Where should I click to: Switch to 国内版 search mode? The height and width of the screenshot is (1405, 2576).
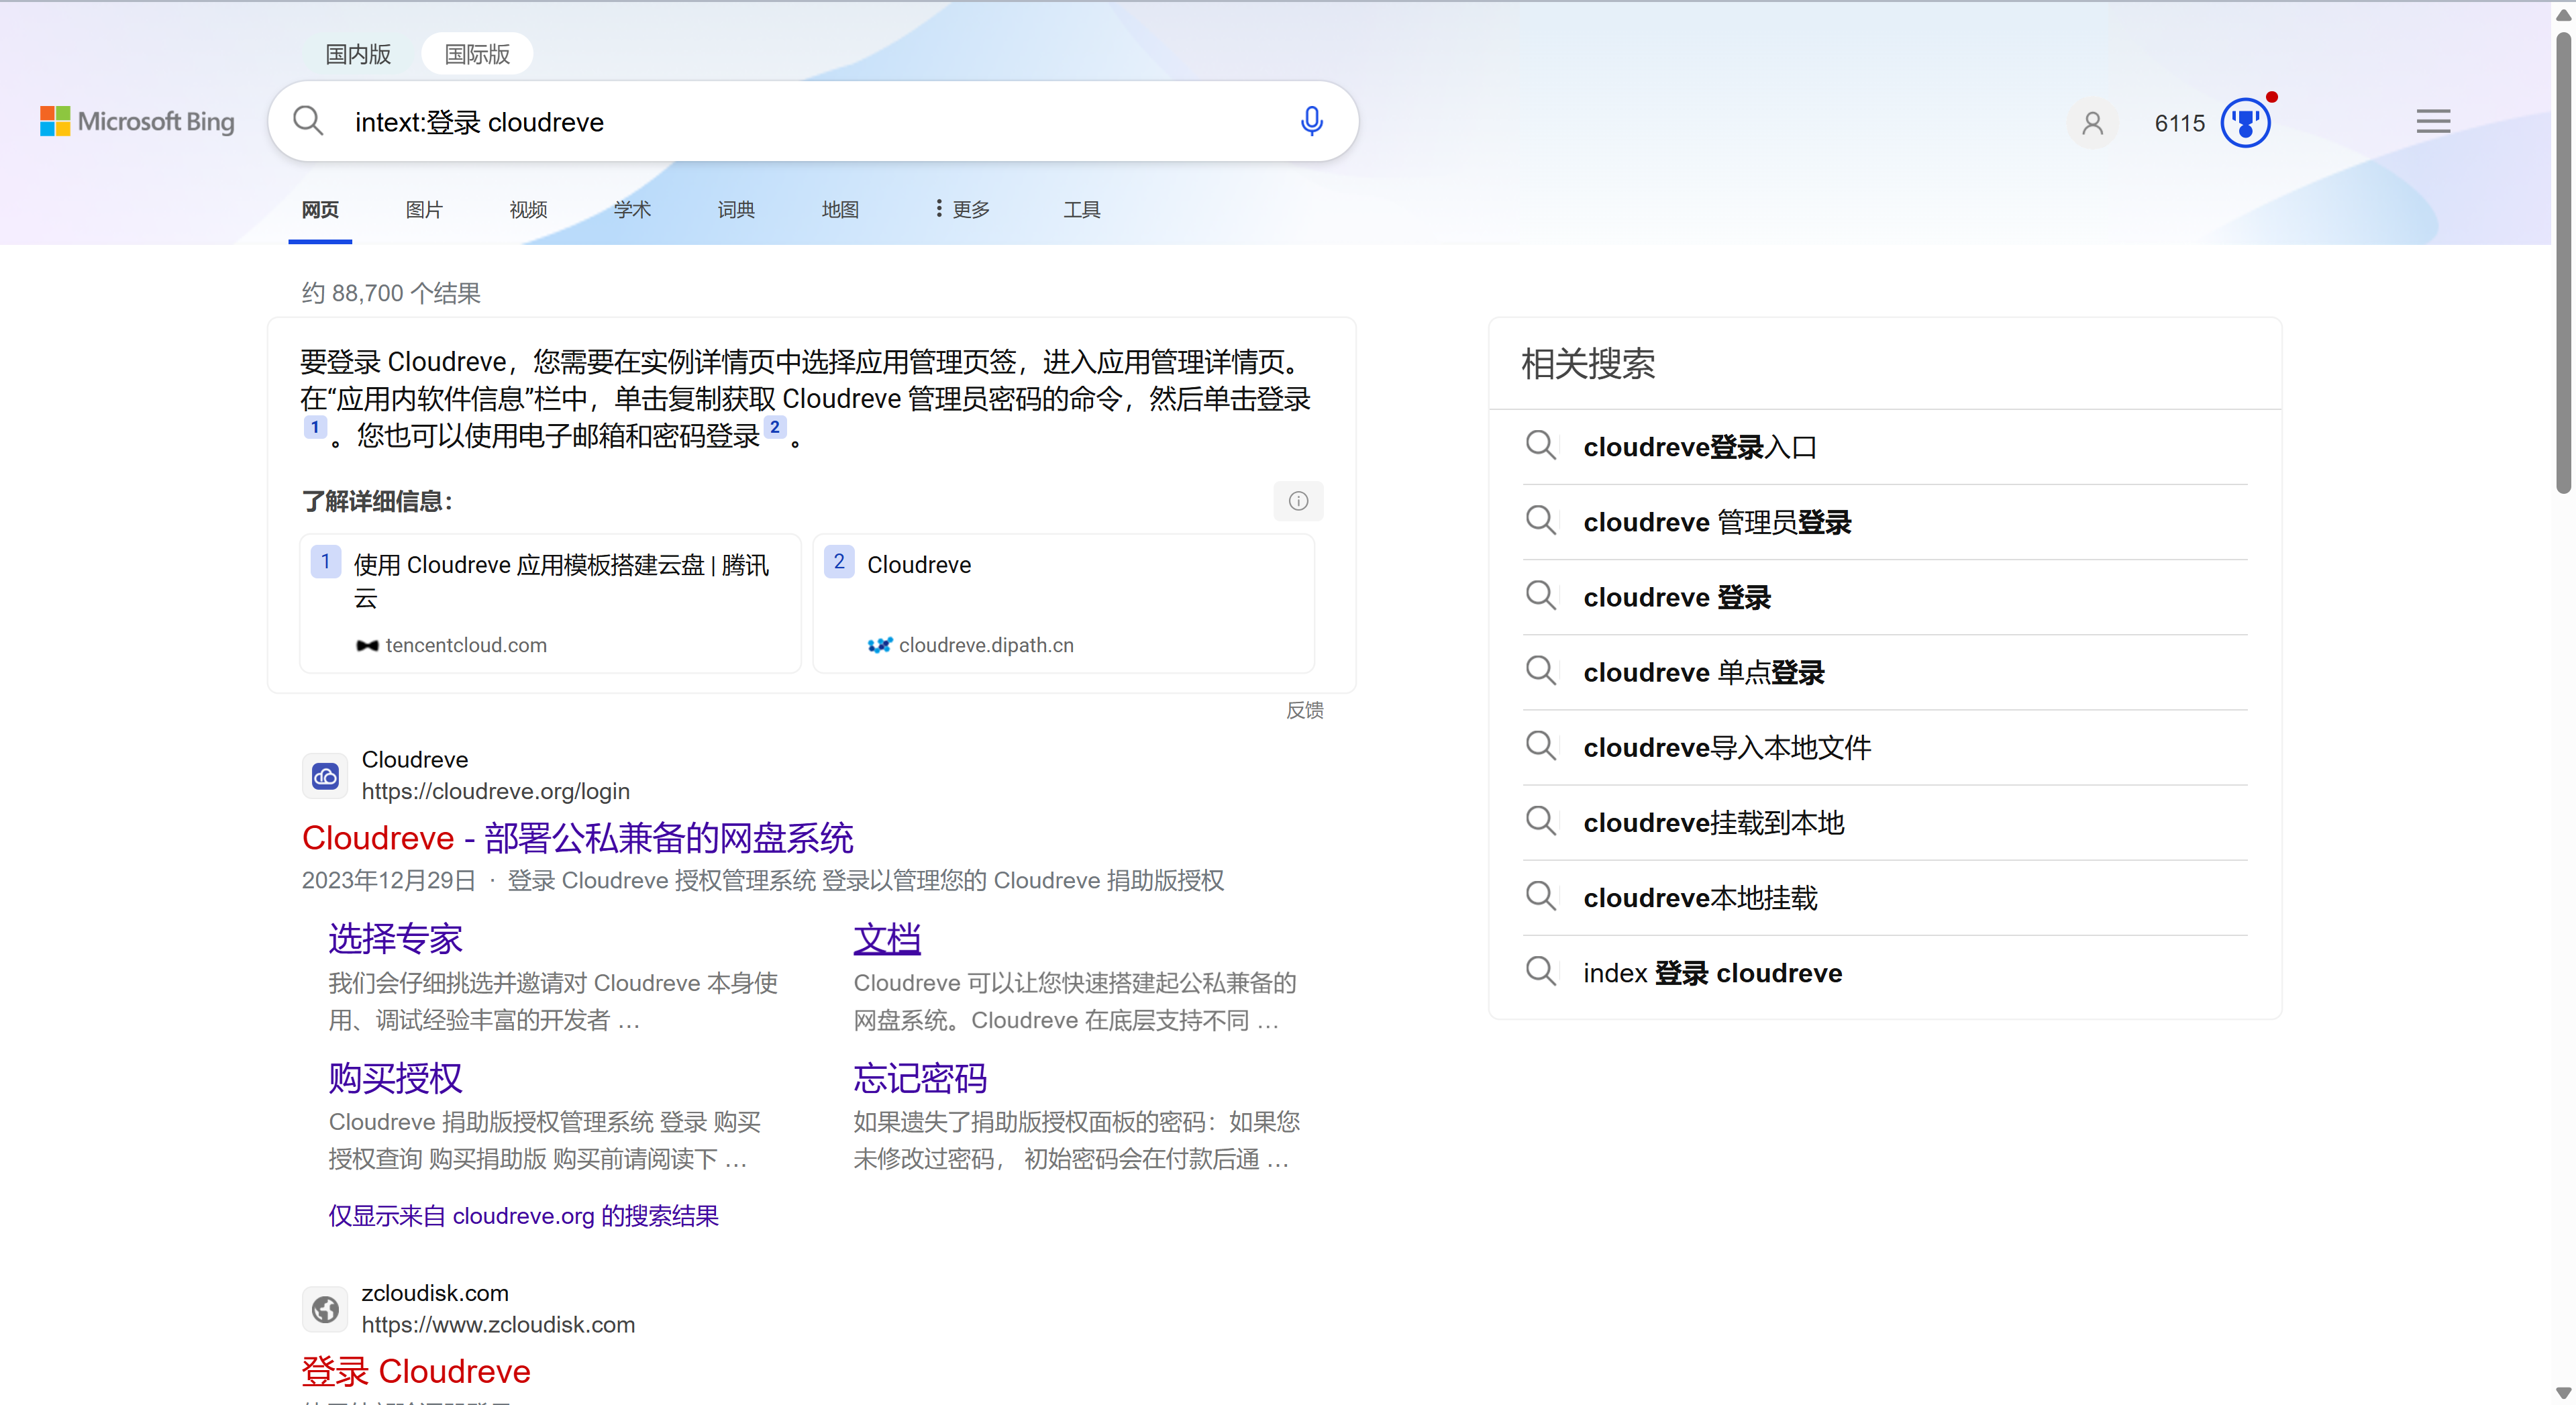(358, 54)
